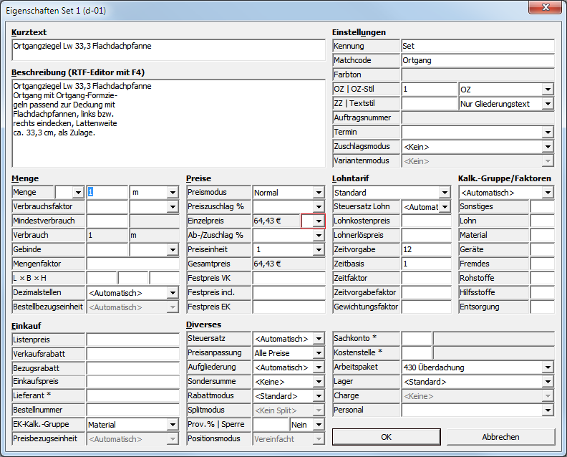Viewport: 567px width, 457px height.
Task: Focus the Verkaufsrabatt field
Action: click(132, 354)
